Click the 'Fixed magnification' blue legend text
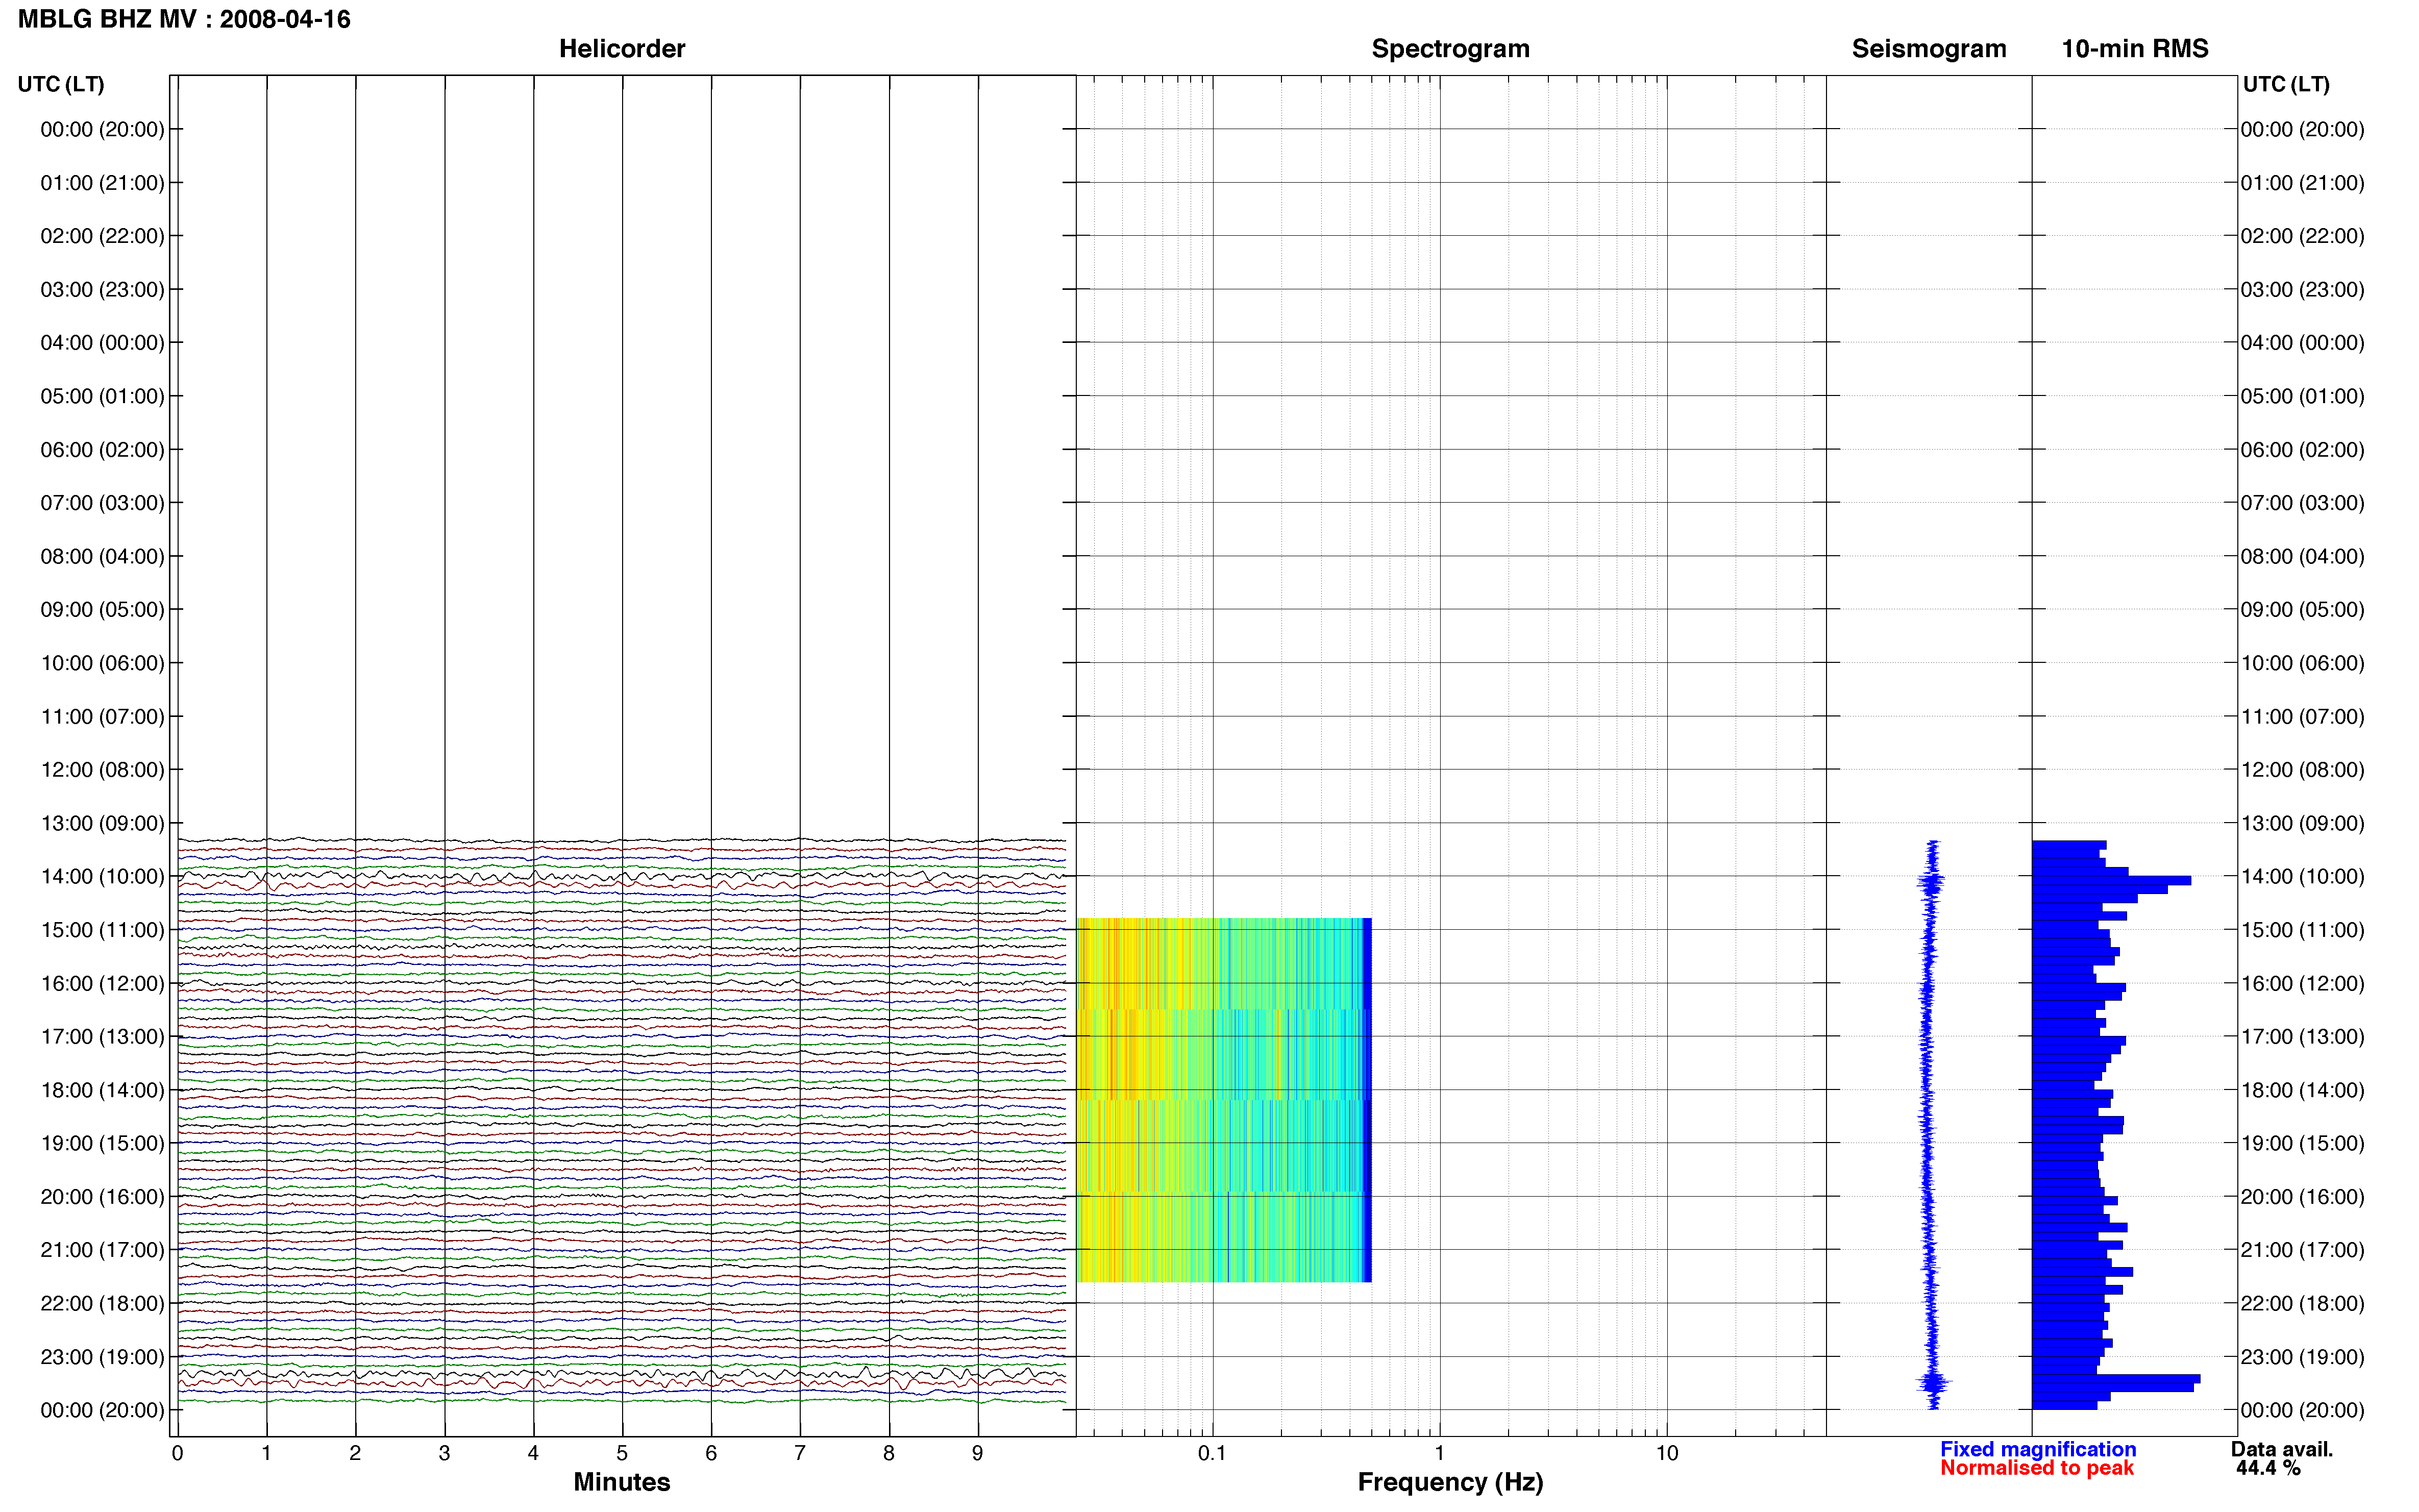 (x=2038, y=1449)
